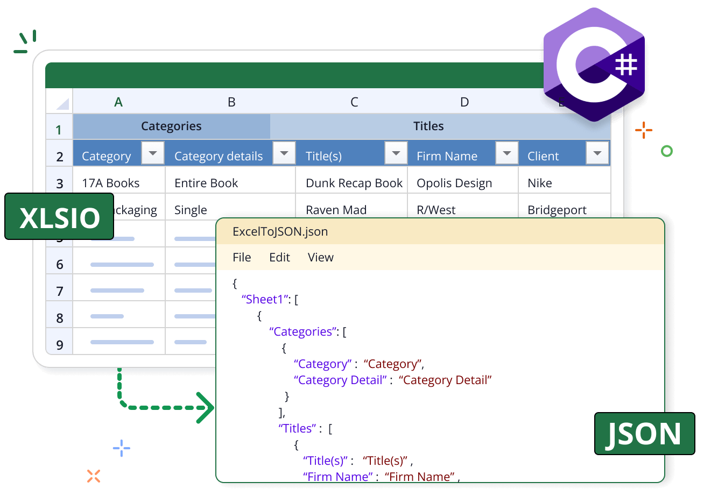The width and height of the screenshot is (704, 496).
Task: Select the Dunk Recap Book cell
Action: (354, 183)
